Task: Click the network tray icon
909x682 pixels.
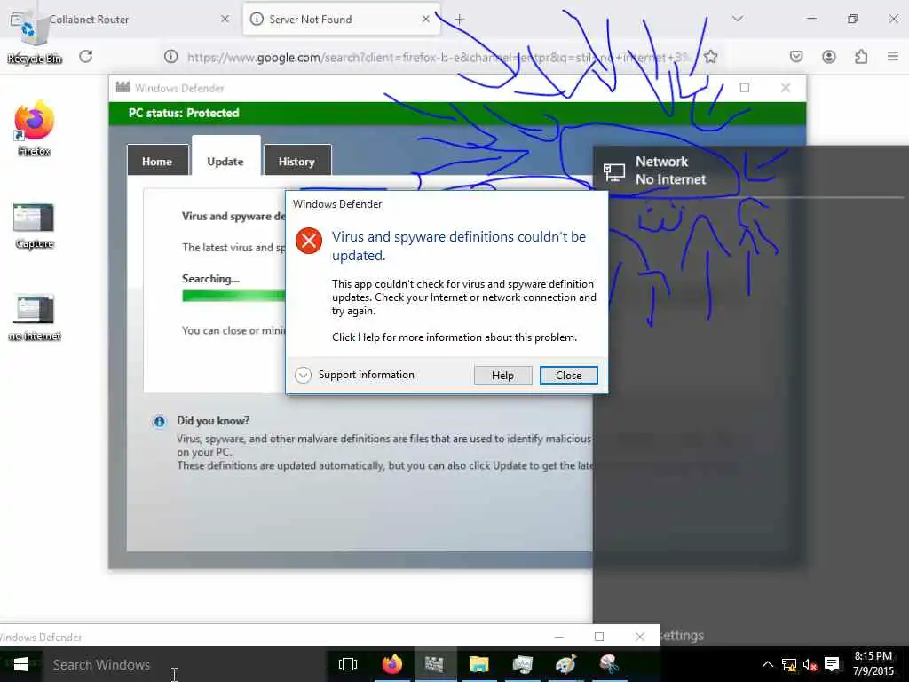Action: (788, 664)
